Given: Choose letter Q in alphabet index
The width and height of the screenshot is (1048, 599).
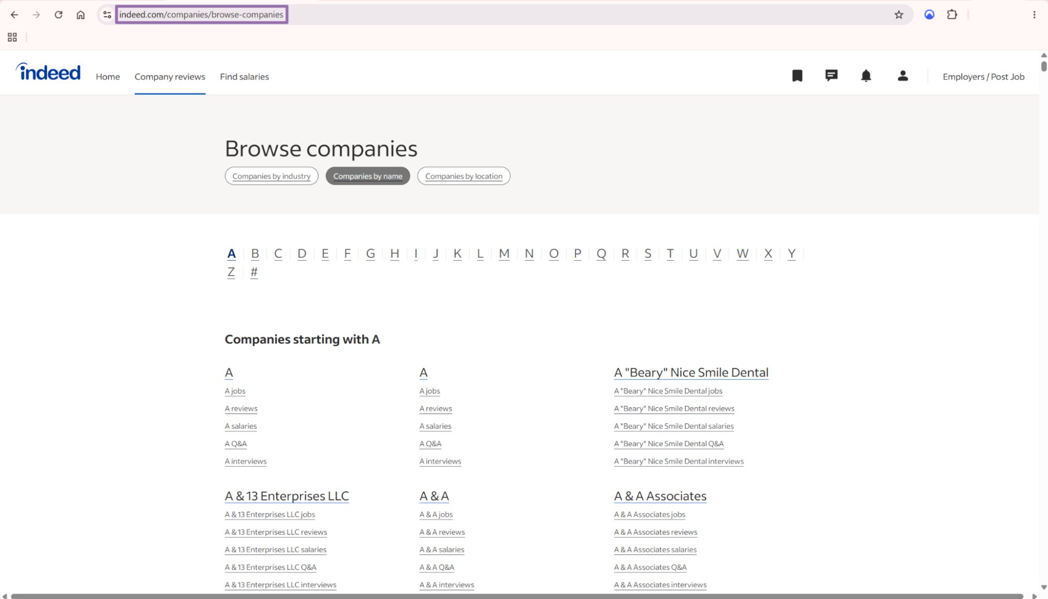Looking at the screenshot, I should point(601,253).
